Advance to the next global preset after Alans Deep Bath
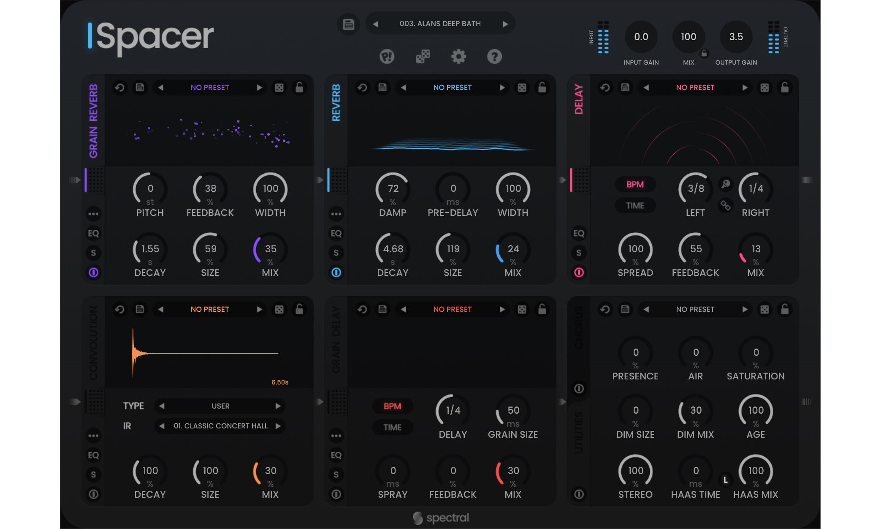 click(x=505, y=24)
